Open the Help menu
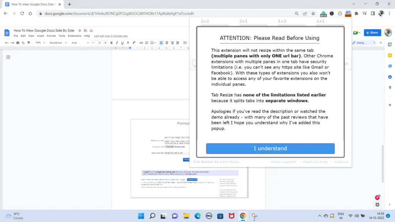Viewport: 395px width, 222px height. pos(87,36)
